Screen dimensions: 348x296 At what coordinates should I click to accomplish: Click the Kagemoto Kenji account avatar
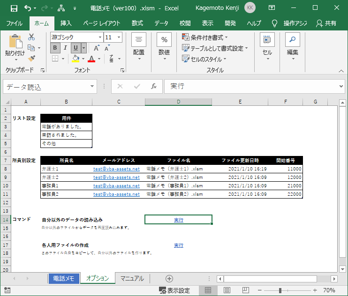click(x=250, y=8)
